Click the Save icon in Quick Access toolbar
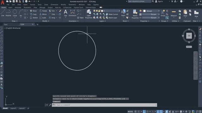 14,1
